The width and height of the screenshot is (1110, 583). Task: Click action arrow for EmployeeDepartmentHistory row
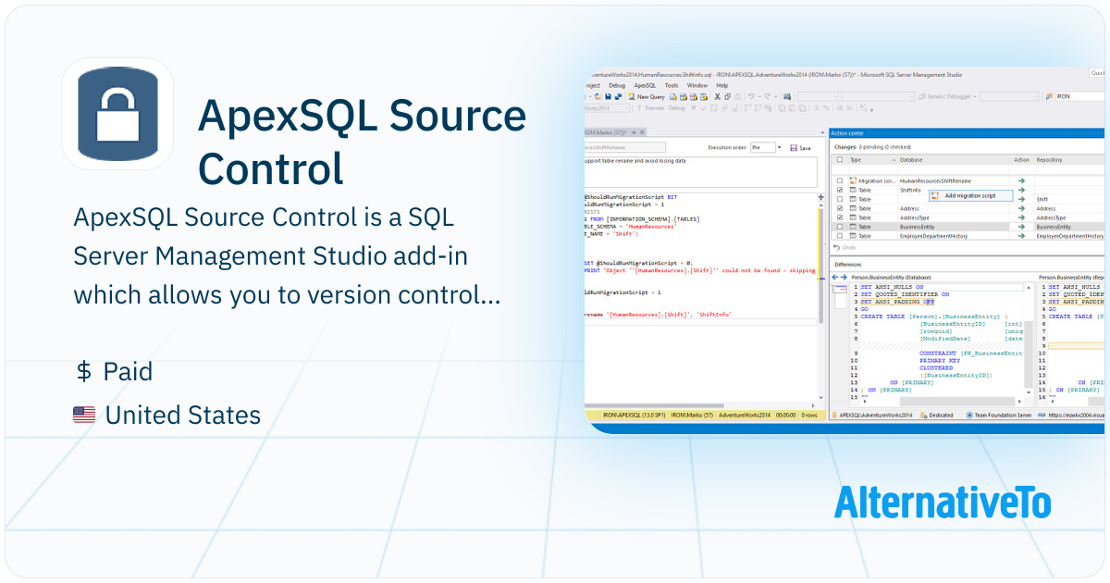(x=1021, y=236)
